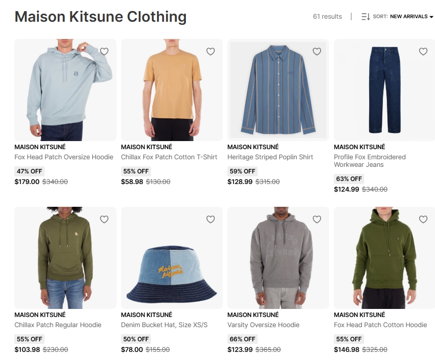
Task: Heart the Varsity Oversize Hoodie
Action: click(317, 219)
